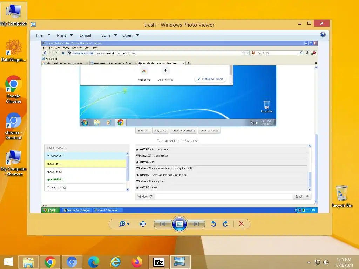Expand the Open dropdown arrow

point(137,35)
